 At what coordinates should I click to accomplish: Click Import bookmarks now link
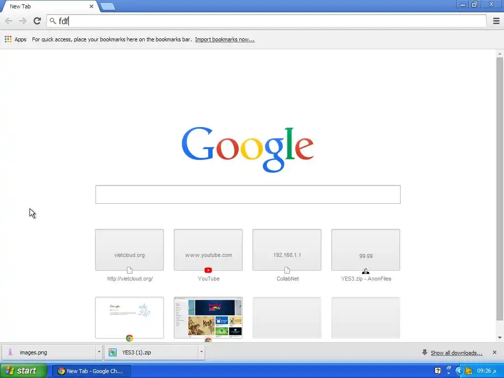coord(224,39)
